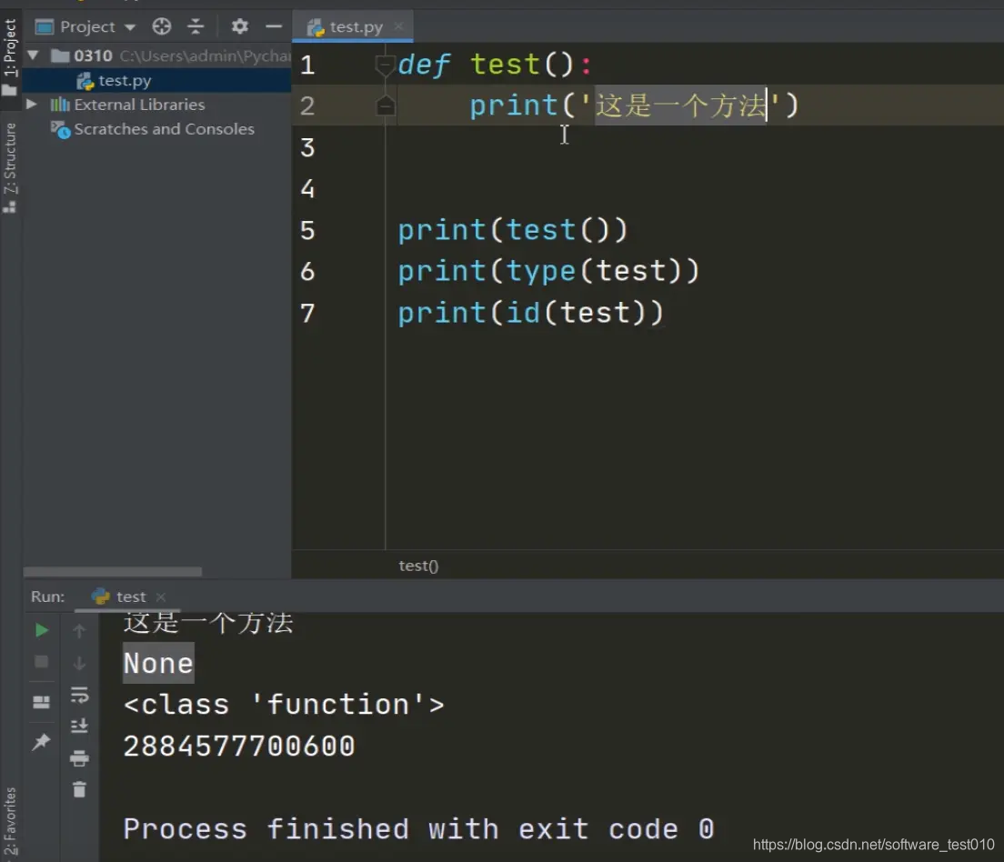Toggle soft-wrap in run console

point(79,694)
